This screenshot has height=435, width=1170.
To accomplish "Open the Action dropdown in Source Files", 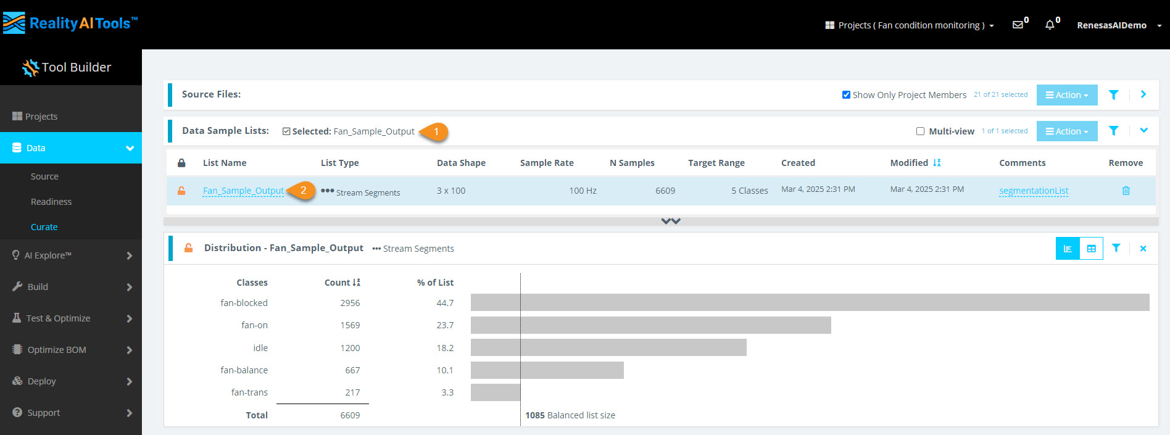I will (1066, 95).
